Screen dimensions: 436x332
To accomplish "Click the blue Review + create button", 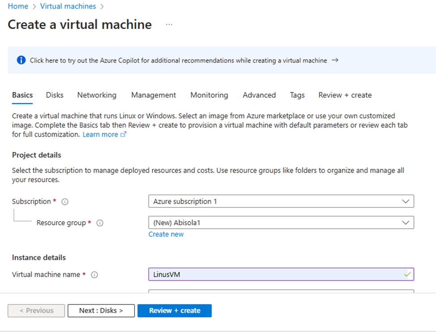I will pyautogui.click(x=174, y=311).
